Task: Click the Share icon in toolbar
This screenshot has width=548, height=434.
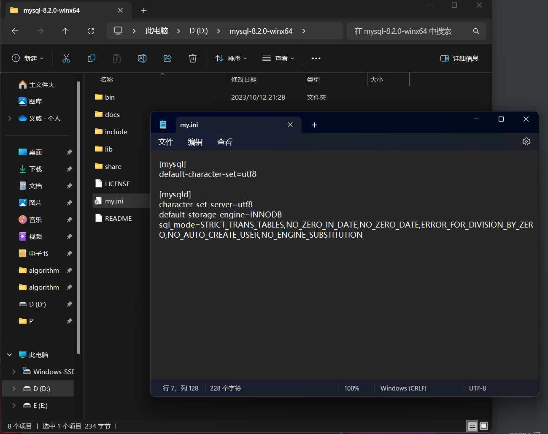Action: [167, 58]
